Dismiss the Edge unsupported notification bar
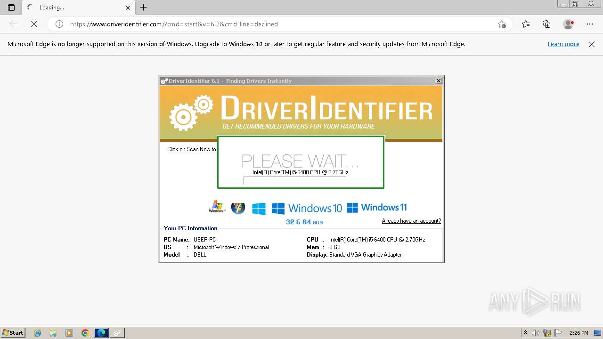Screen dimensions: 603x339 click(592, 44)
